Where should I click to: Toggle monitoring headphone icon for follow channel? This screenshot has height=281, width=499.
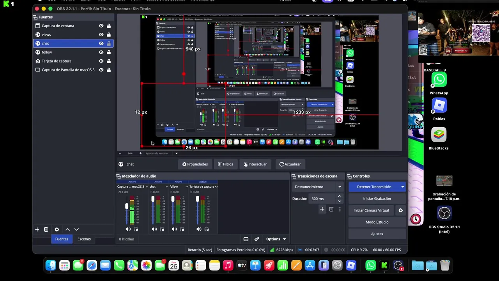182,229
